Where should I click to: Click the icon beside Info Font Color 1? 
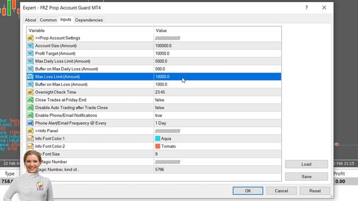(x=30, y=138)
